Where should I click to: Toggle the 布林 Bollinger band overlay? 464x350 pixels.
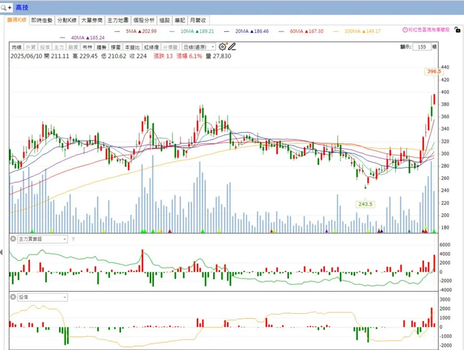(87, 47)
